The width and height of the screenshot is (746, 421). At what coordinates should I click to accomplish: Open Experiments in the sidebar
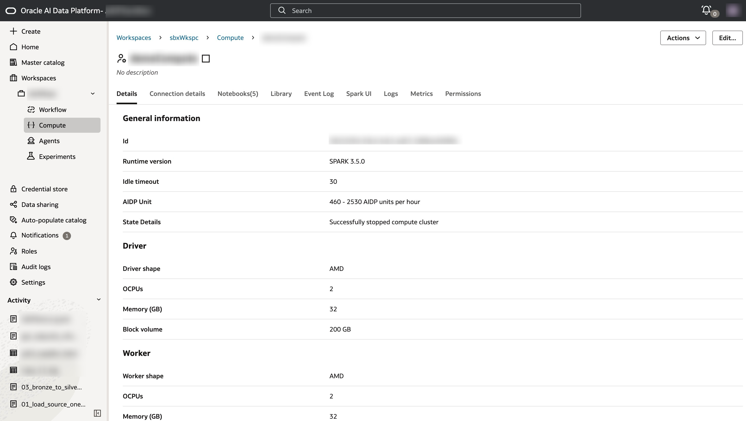(x=51, y=157)
